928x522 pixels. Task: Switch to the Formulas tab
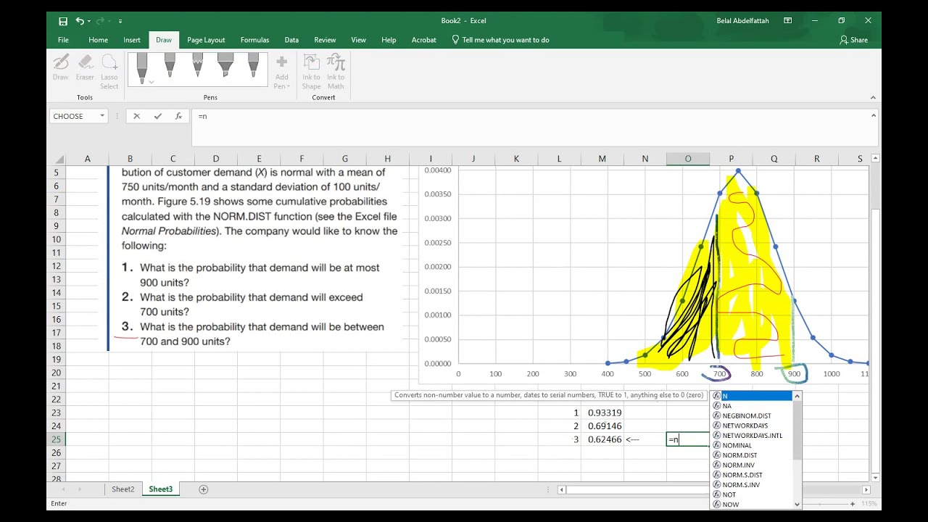click(x=254, y=40)
